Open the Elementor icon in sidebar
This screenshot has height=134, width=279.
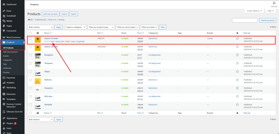(4, 94)
